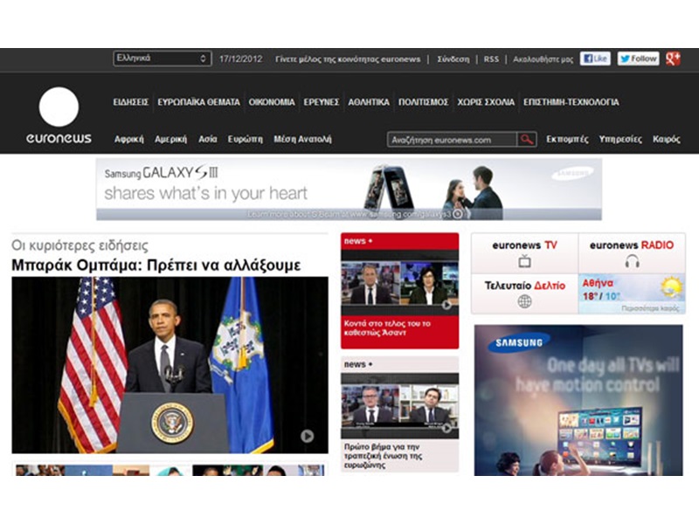The width and height of the screenshot is (699, 524).
Task: Open Κοντά στο τέλος του το καθεστώς Άσαντ
Action: (x=387, y=328)
